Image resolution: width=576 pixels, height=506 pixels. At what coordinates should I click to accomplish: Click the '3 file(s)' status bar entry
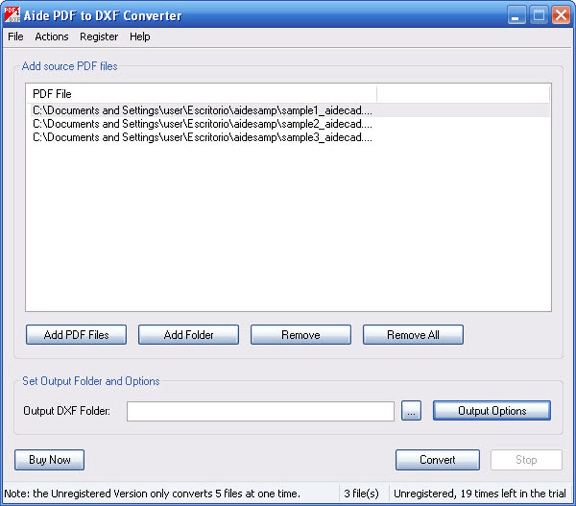click(x=362, y=493)
